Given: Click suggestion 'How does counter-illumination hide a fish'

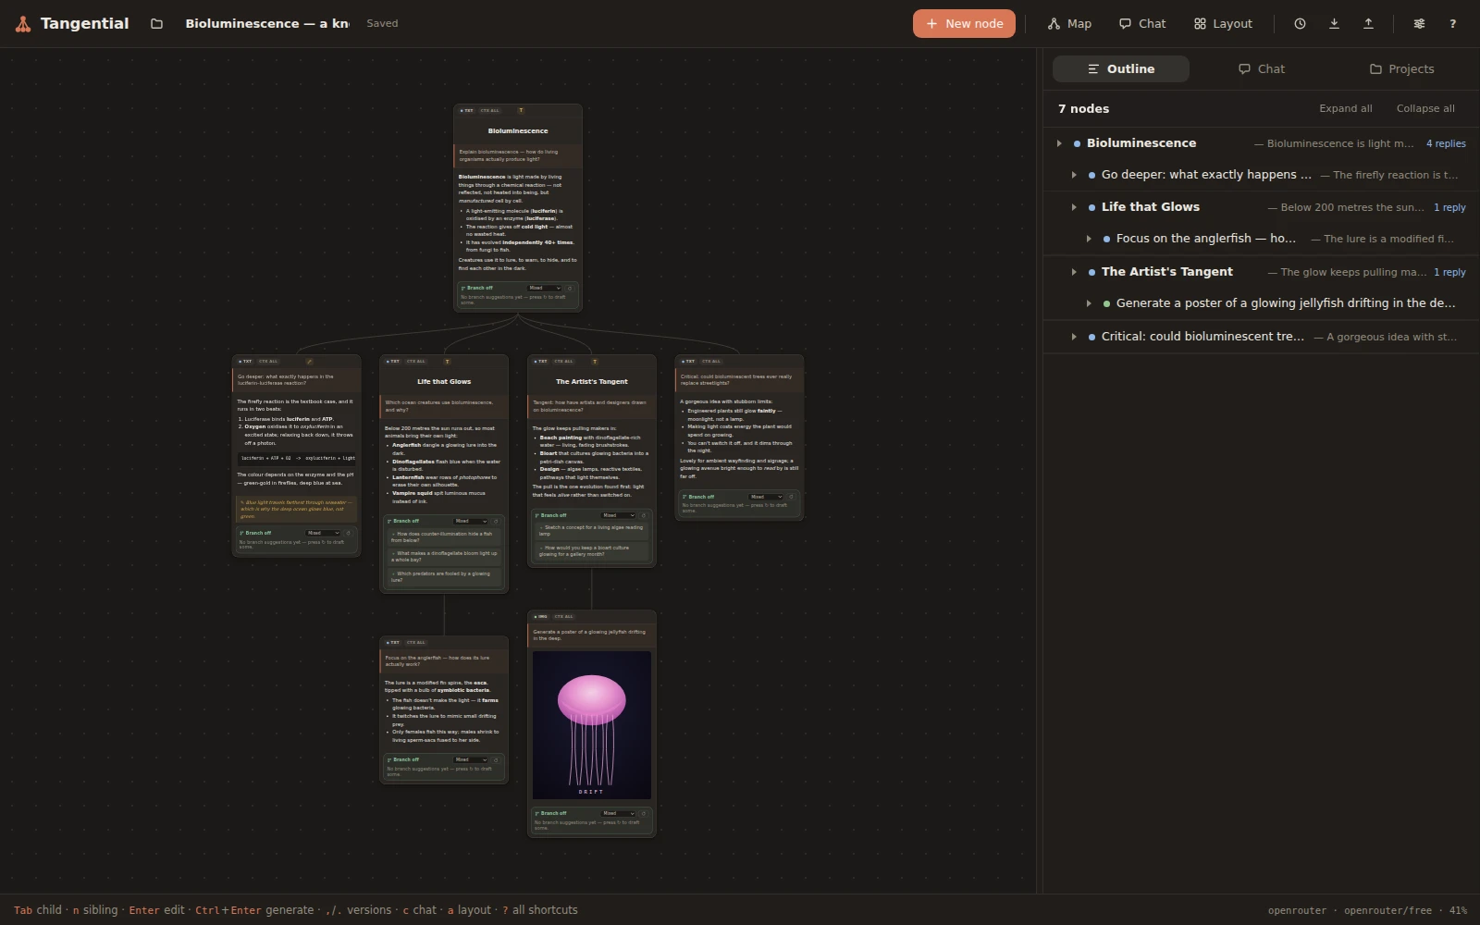Looking at the screenshot, I should point(445,536).
